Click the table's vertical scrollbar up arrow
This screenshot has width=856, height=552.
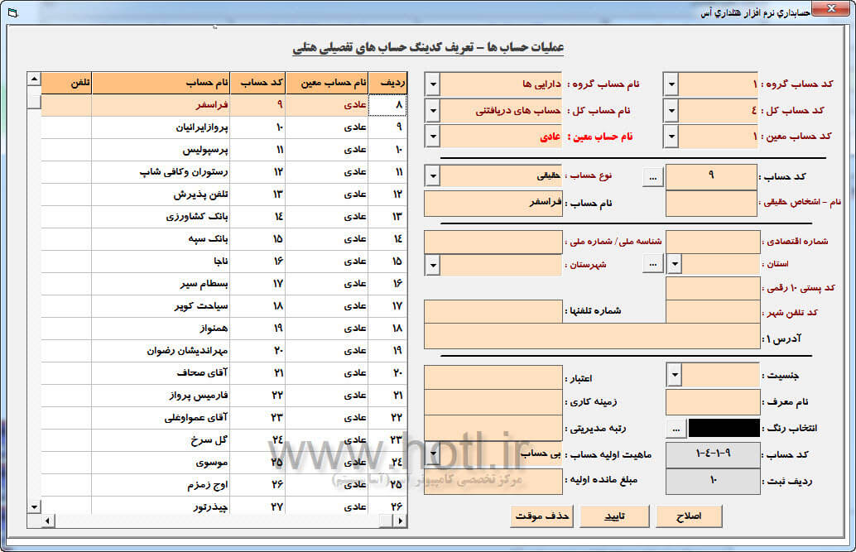point(34,79)
